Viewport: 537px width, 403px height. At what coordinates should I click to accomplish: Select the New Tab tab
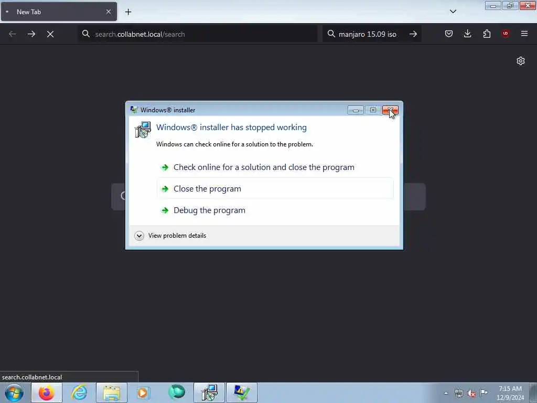pyautogui.click(x=59, y=12)
